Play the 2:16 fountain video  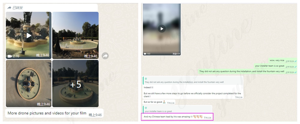[x=29, y=35]
